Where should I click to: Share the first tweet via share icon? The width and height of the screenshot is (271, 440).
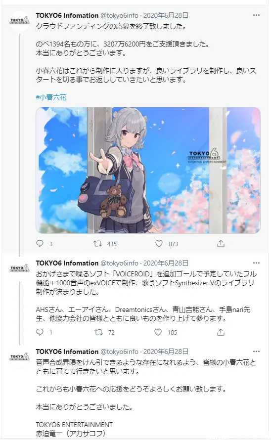[x=221, y=244]
